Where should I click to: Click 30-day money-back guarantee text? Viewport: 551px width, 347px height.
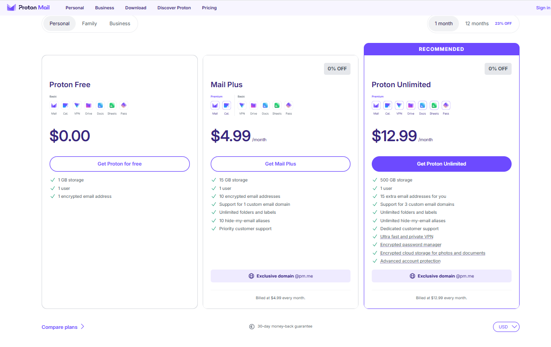(x=285, y=327)
